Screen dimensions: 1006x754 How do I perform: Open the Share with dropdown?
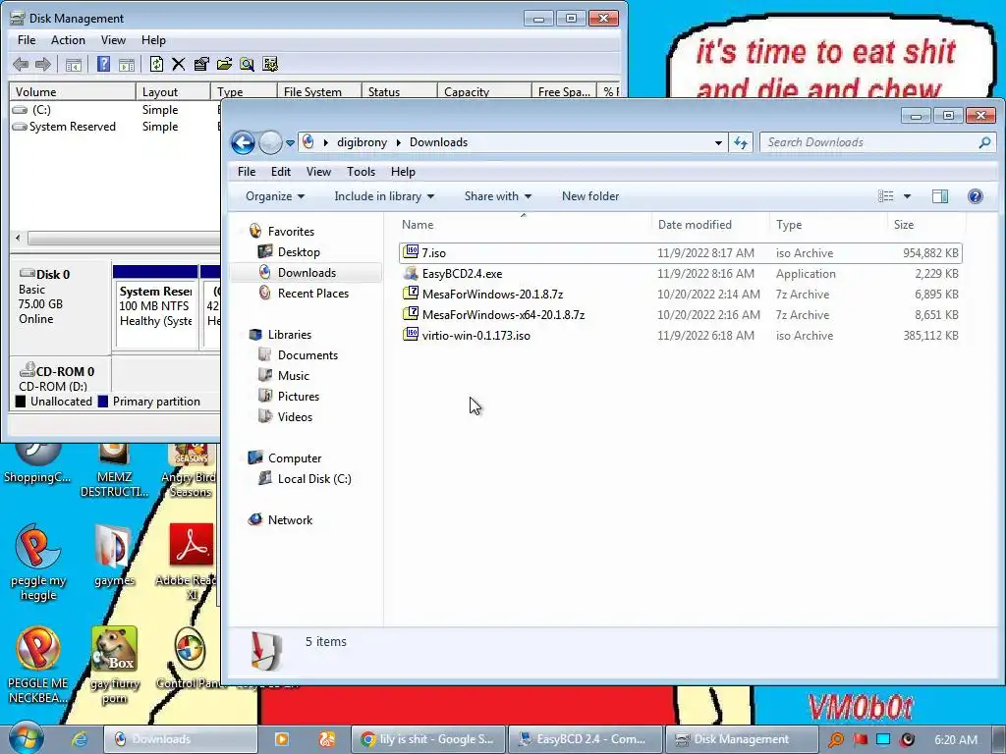[498, 196]
